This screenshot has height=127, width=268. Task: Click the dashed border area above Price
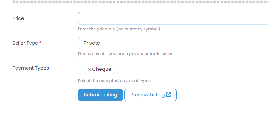pyautogui.click(x=140, y=1)
